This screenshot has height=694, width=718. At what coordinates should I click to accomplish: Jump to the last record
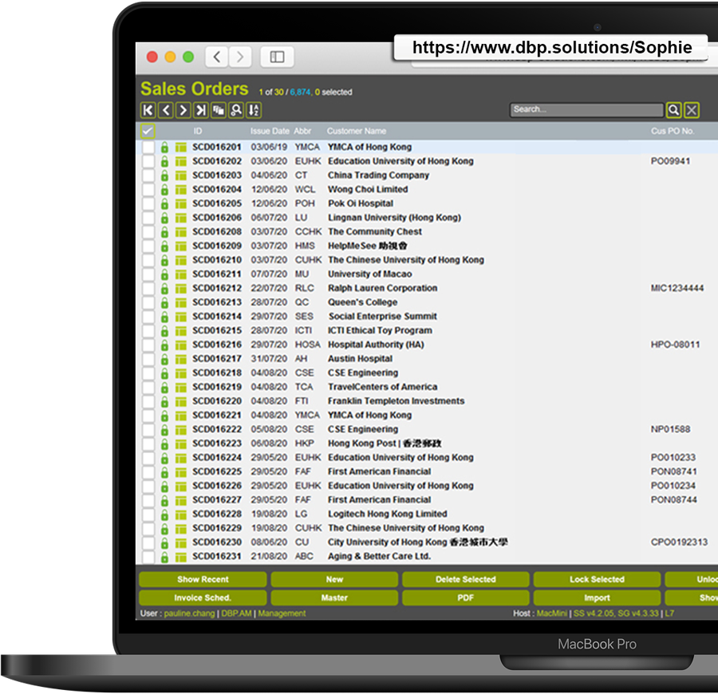[200, 111]
